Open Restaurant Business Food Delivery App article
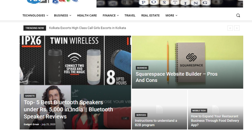The height and width of the screenshot is (132, 252). [215, 121]
